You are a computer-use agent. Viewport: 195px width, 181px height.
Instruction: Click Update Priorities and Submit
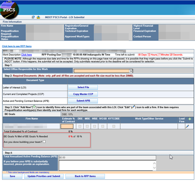[x=44, y=176]
